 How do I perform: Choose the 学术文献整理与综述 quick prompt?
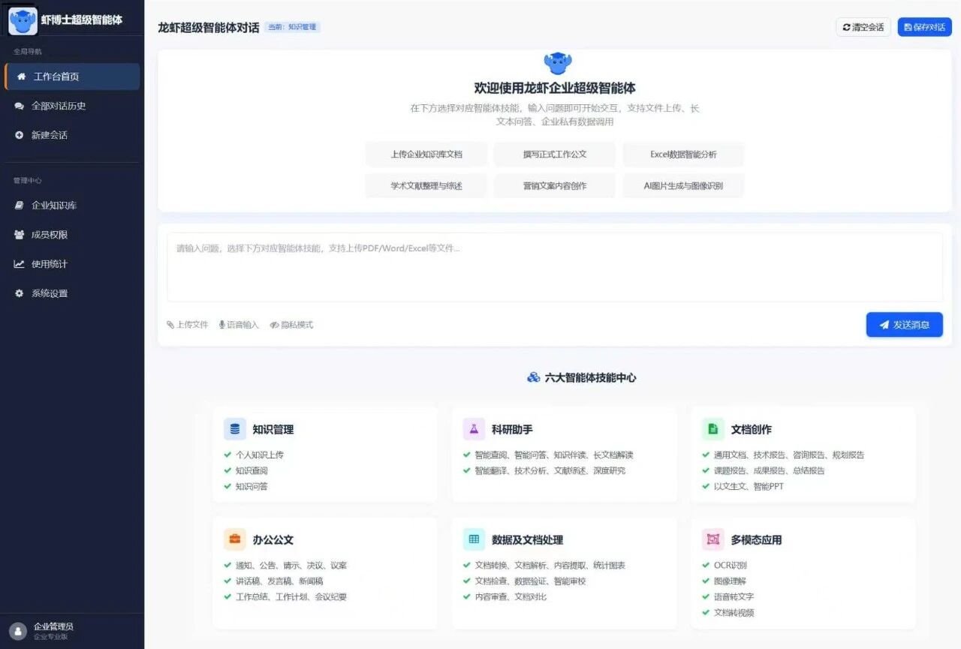[x=426, y=186]
